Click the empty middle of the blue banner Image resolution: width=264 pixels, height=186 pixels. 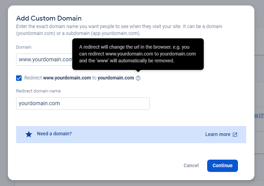137,134
